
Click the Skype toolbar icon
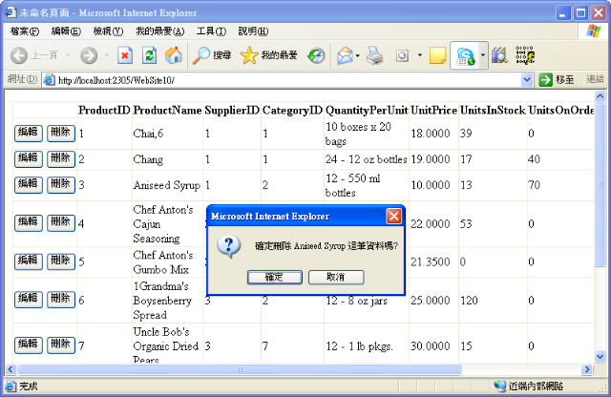pyautogui.click(x=465, y=56)
